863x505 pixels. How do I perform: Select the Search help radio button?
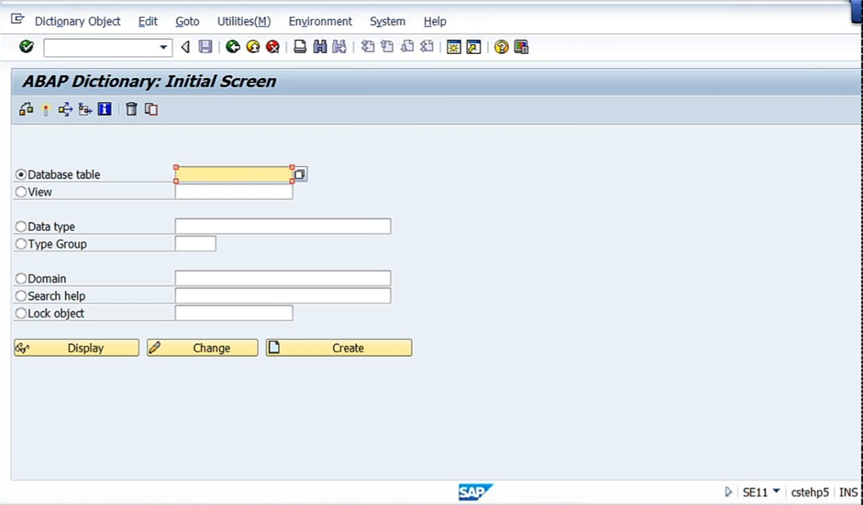21,296
